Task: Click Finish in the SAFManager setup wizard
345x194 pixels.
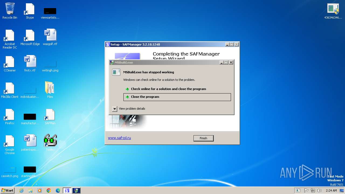Action: tap(203, 138)
